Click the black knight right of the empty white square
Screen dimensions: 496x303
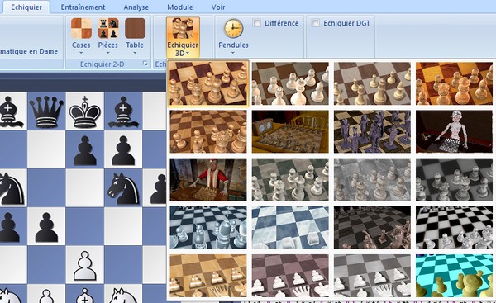pos(123,188)
